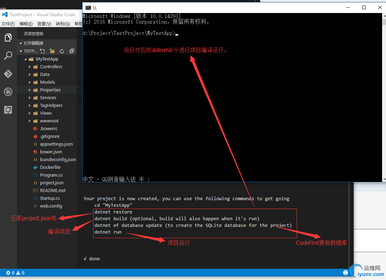Maximize the command prompt window
386x280 pixels.
(364, 7)
